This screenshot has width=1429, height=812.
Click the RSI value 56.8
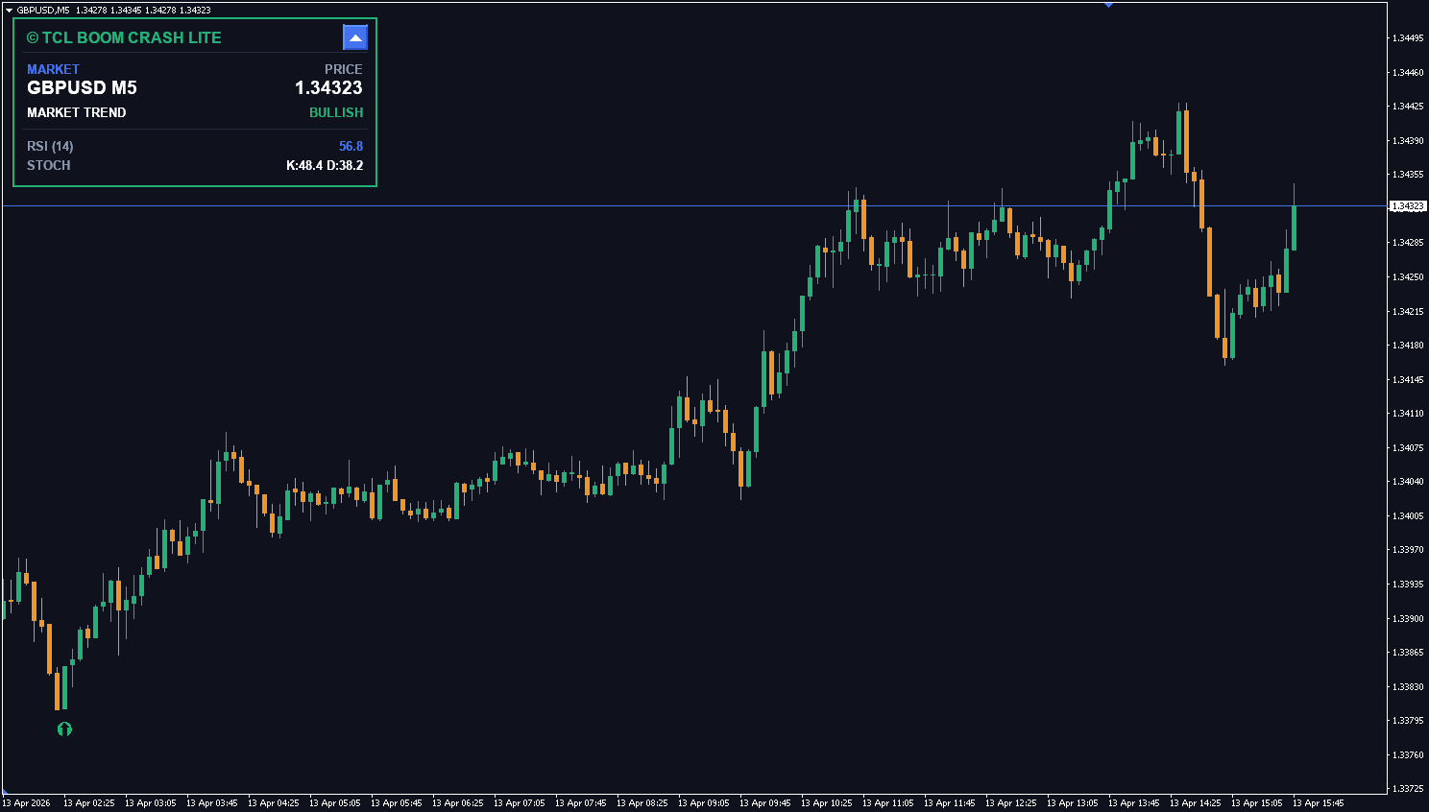pos(351,146)
